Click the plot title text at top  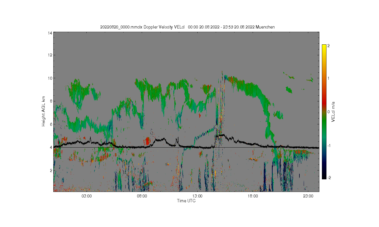point(187,27)
